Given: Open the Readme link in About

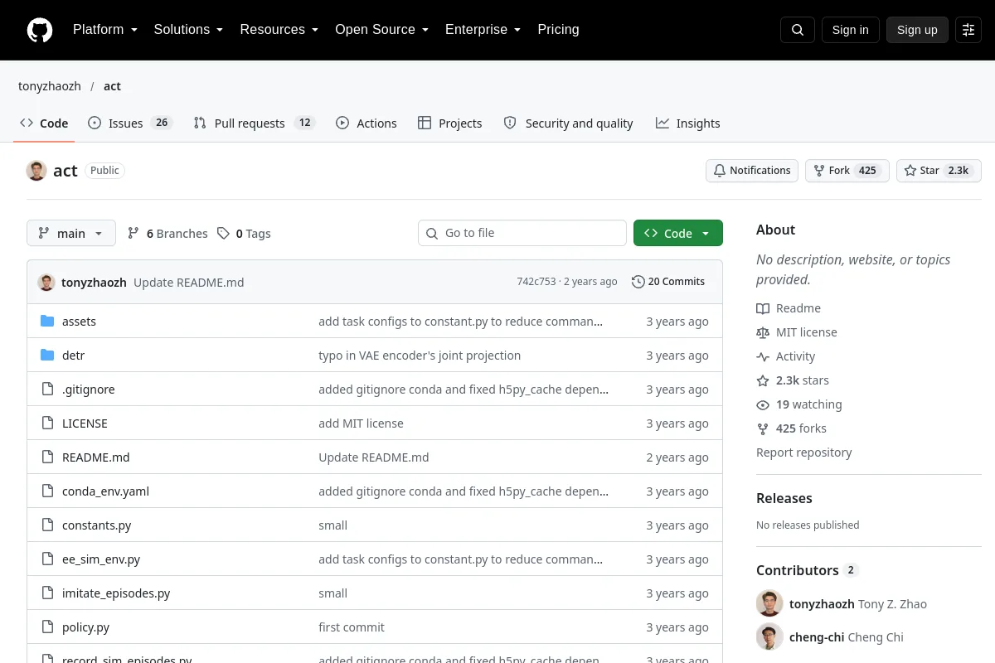Looking at the screenshot, I should coord(789,308).
